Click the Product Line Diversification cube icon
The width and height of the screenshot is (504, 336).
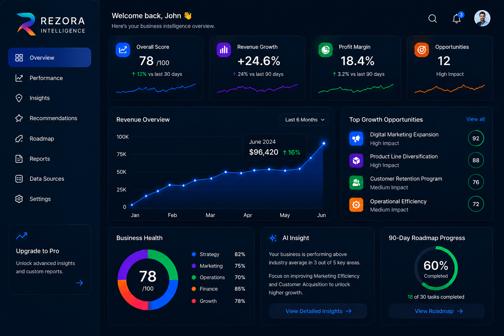coord(356,160)
